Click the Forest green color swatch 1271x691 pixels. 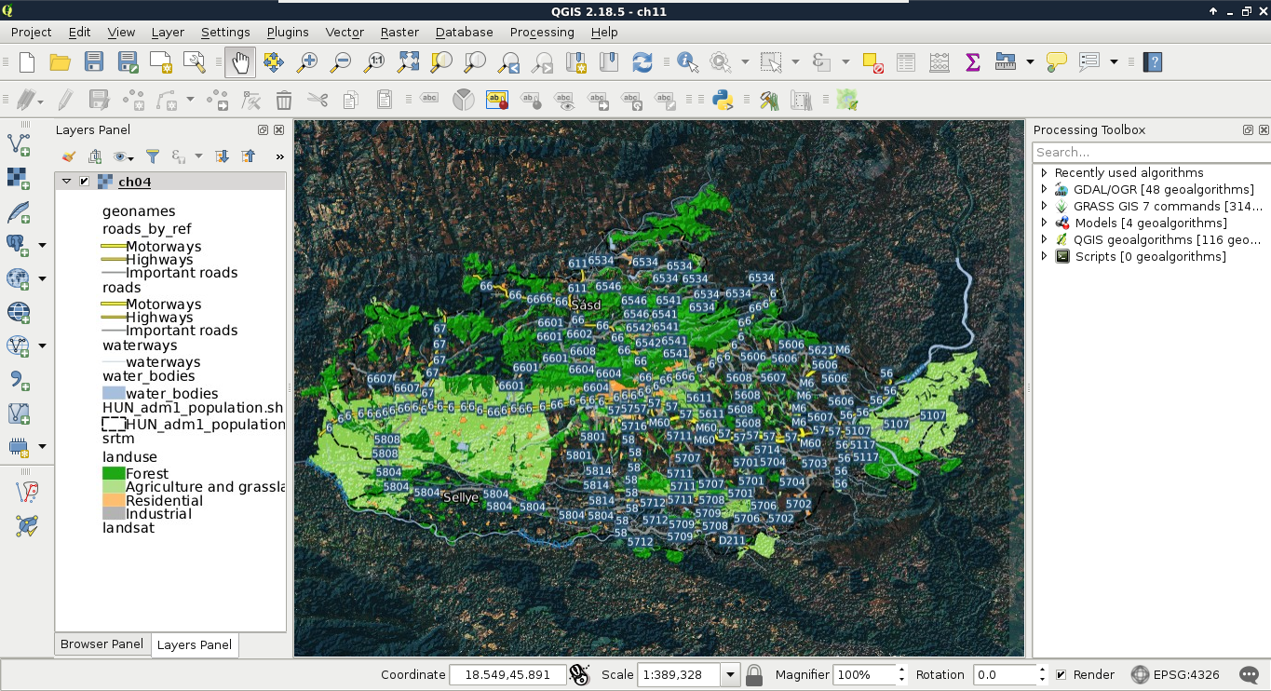coord(114,474)
